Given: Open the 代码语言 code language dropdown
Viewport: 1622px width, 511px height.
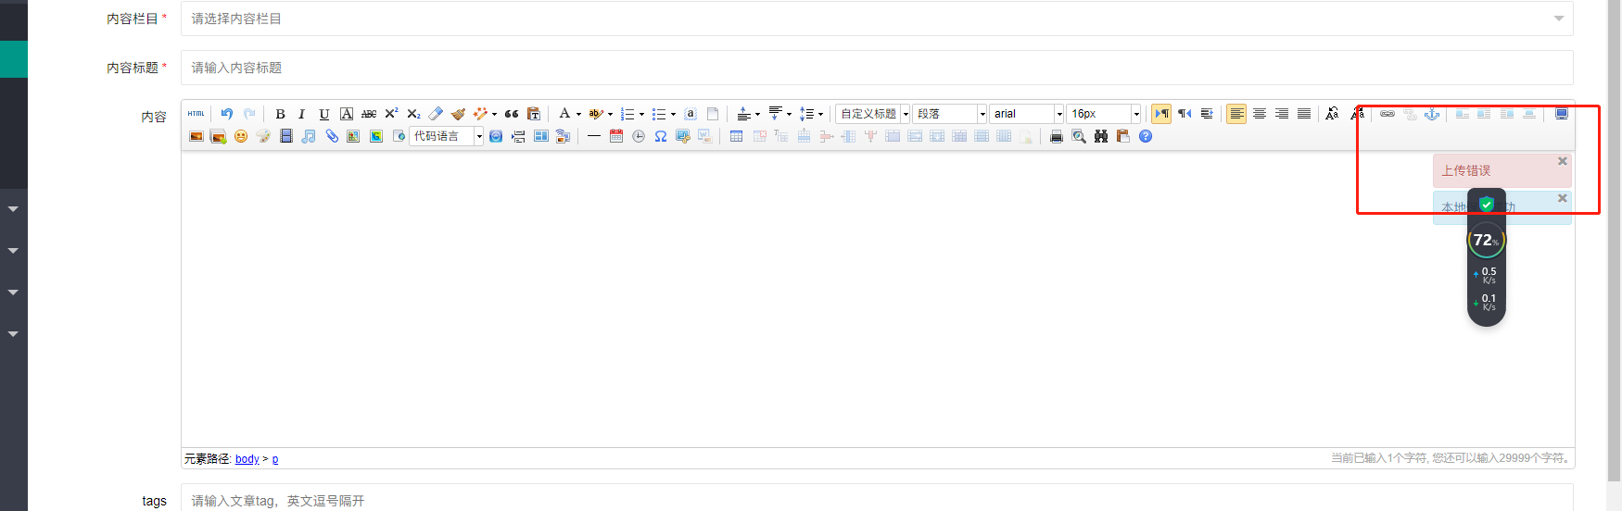Looking at the screenshot, I should click(479, 136).
